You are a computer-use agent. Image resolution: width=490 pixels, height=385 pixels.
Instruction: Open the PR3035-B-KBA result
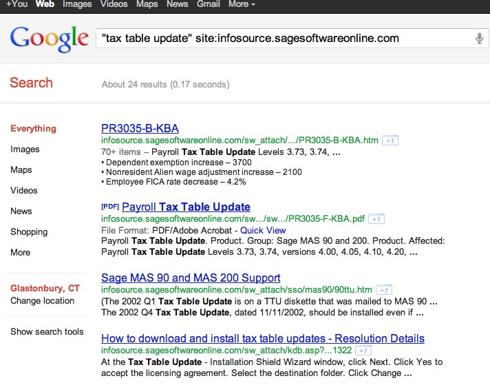(x=140, y=128)
